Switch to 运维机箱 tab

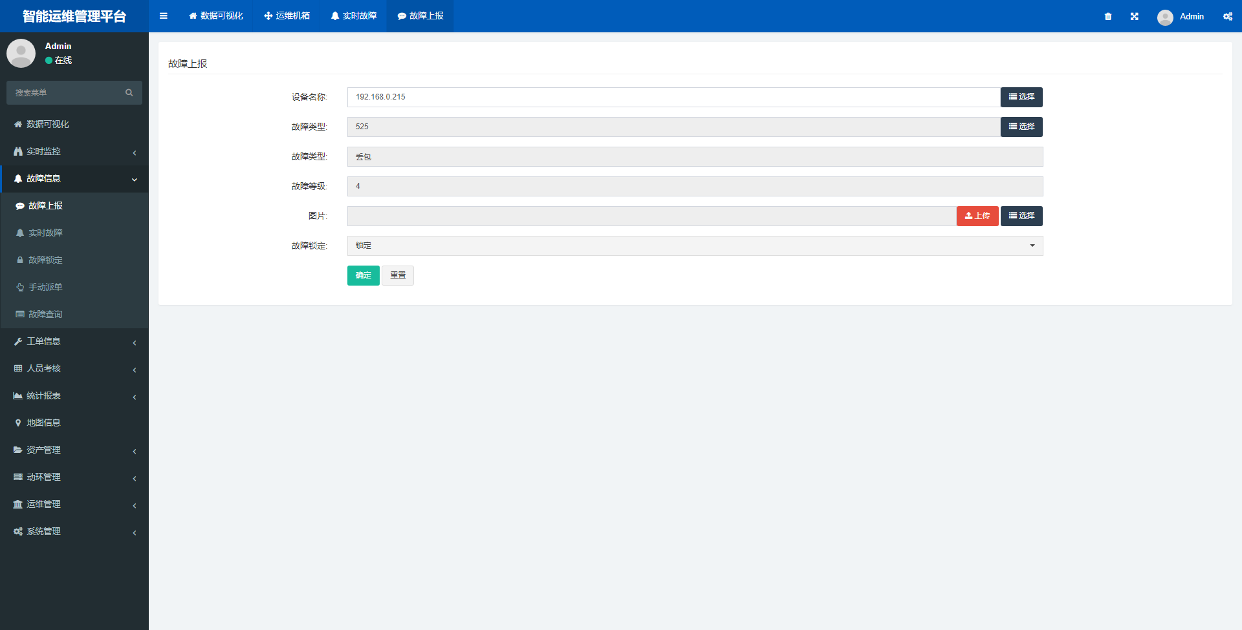(x=287, y=16)
